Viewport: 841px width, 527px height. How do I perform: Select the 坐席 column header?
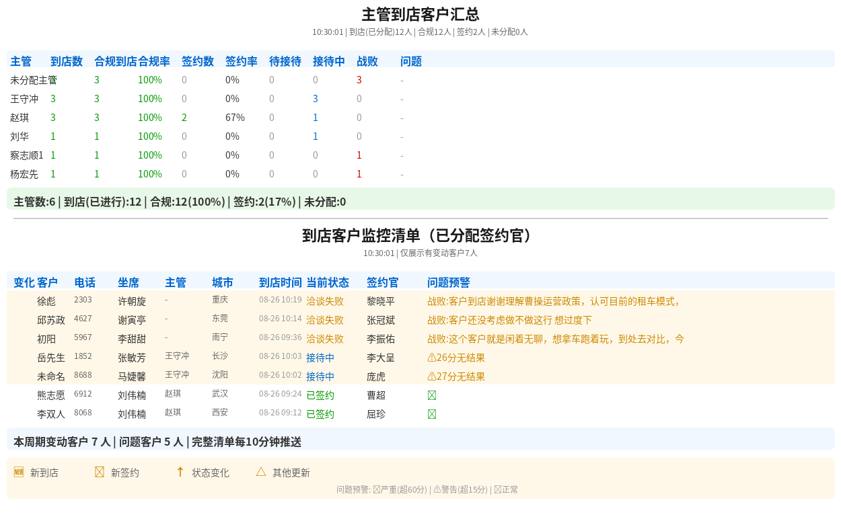pyautogui.click(x=129, y=282)
